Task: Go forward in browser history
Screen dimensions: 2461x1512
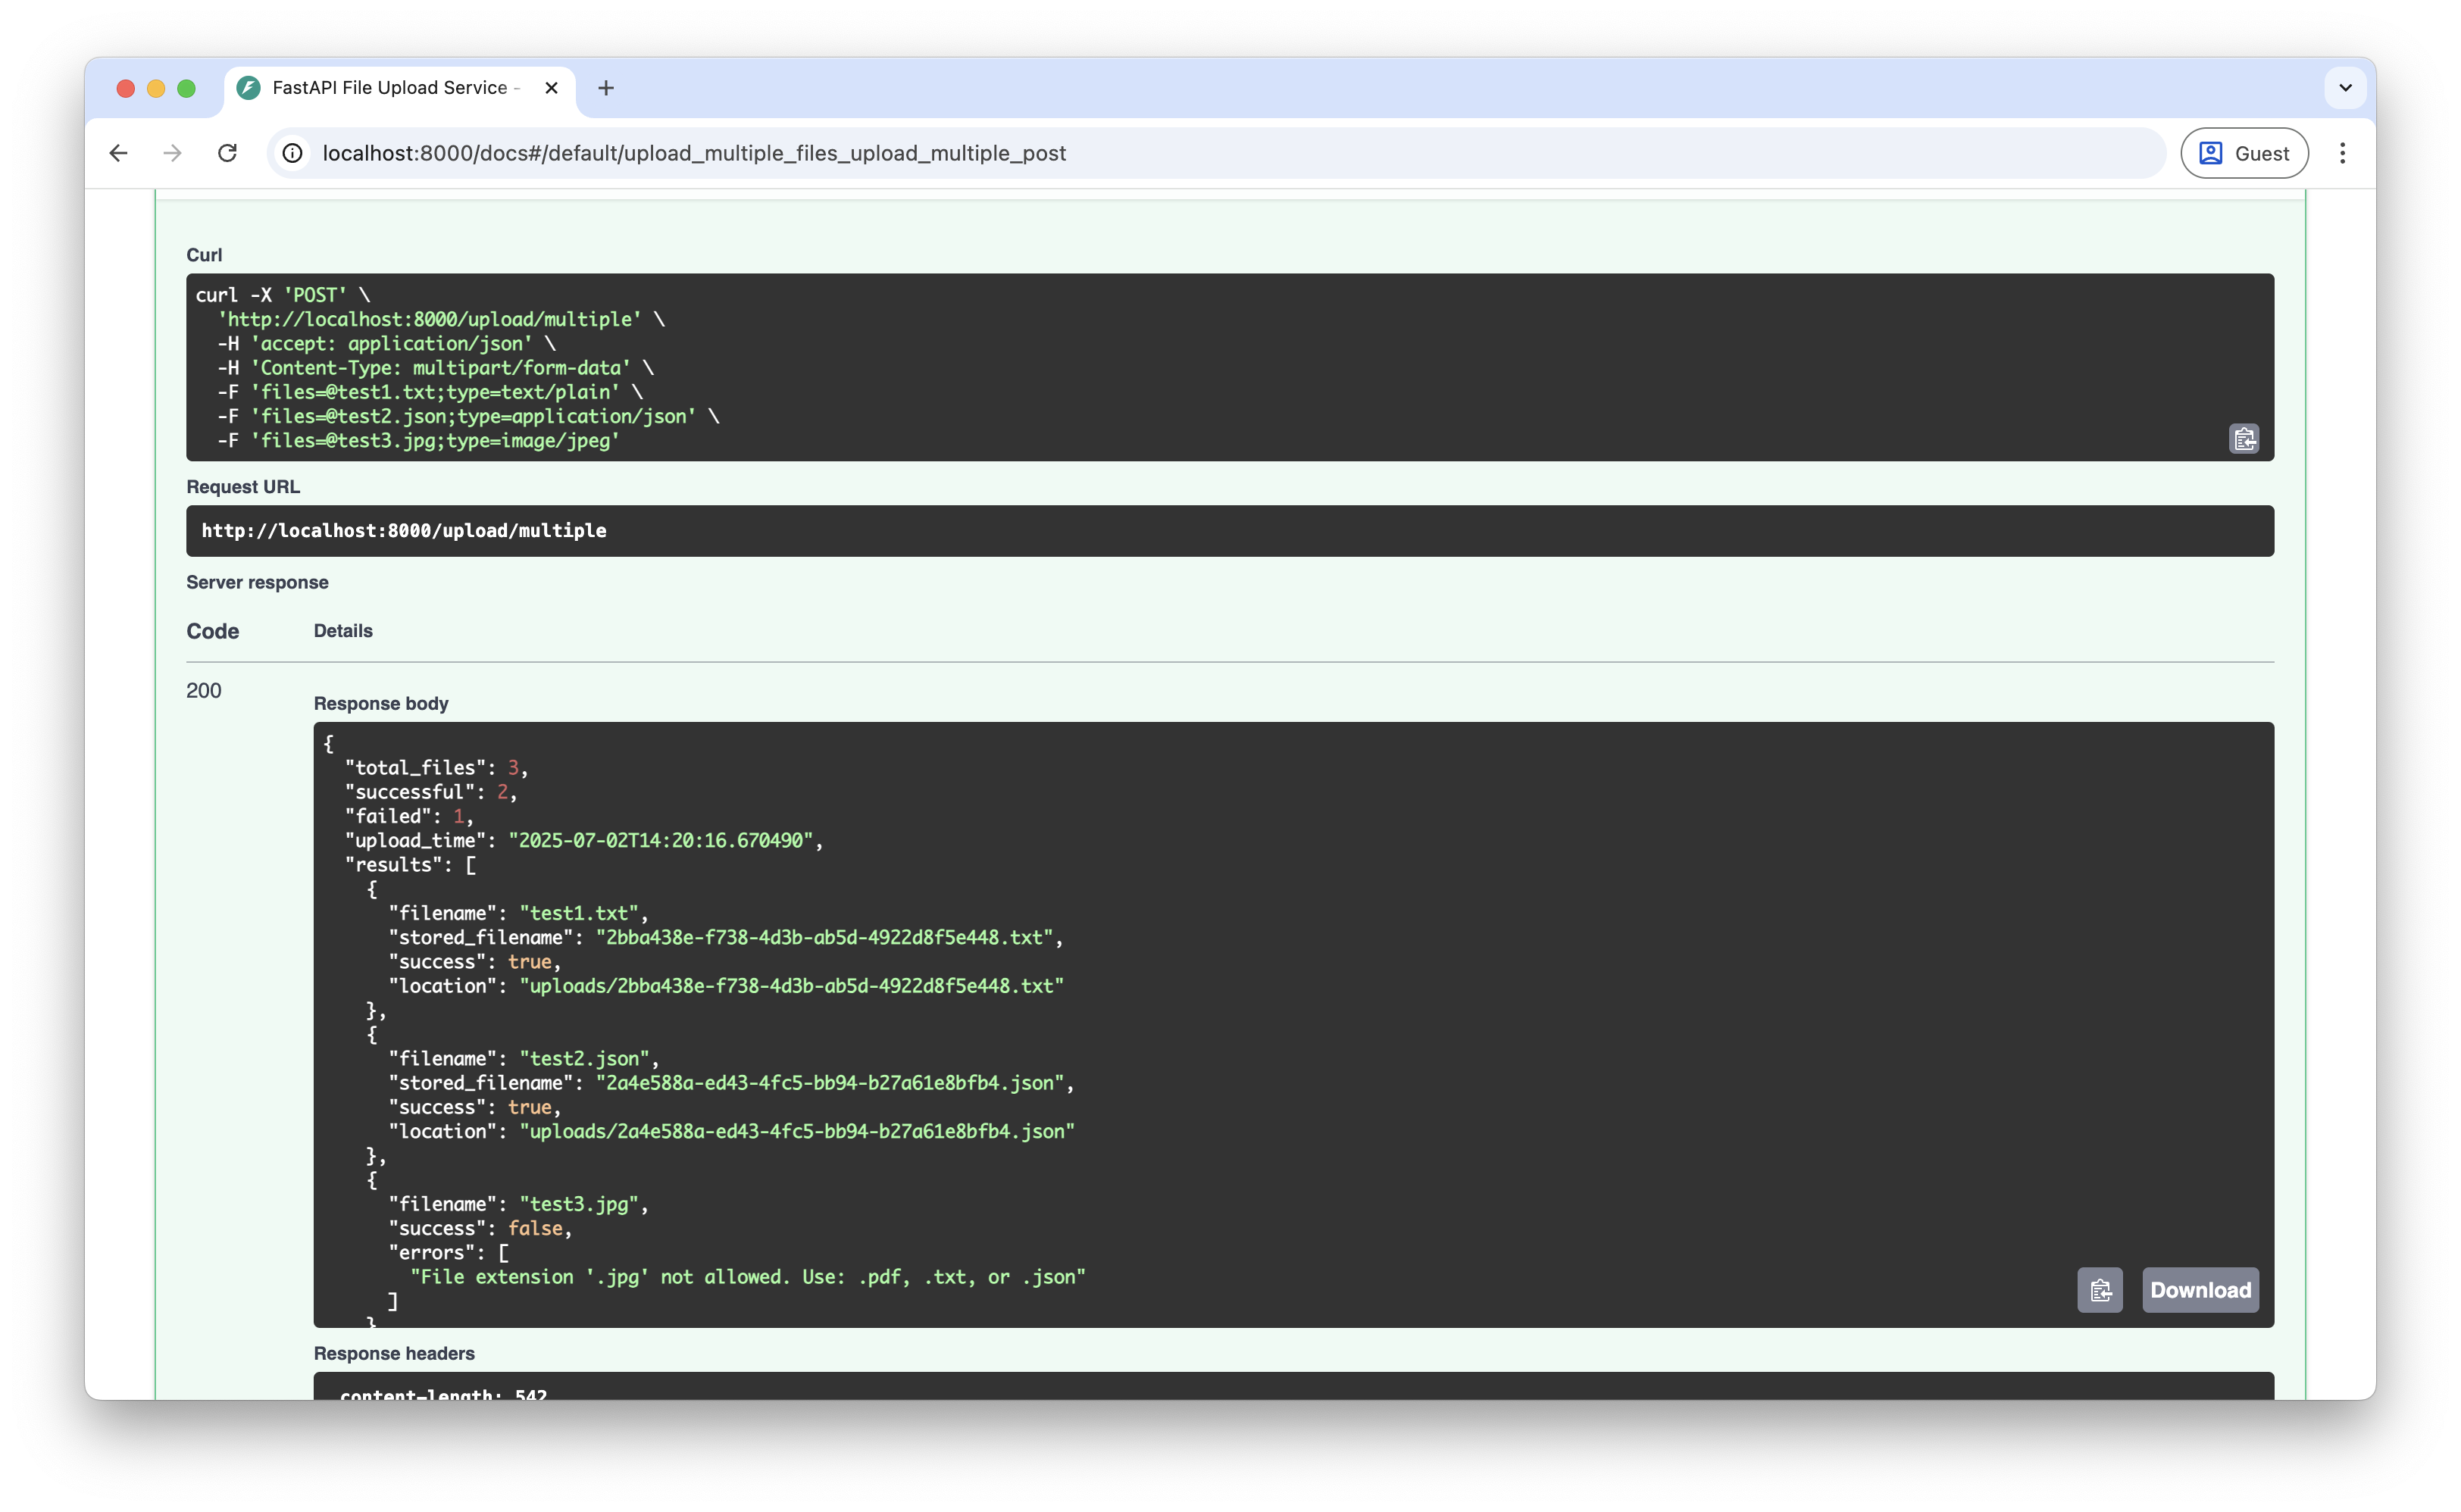Action: tap(172, 153)
